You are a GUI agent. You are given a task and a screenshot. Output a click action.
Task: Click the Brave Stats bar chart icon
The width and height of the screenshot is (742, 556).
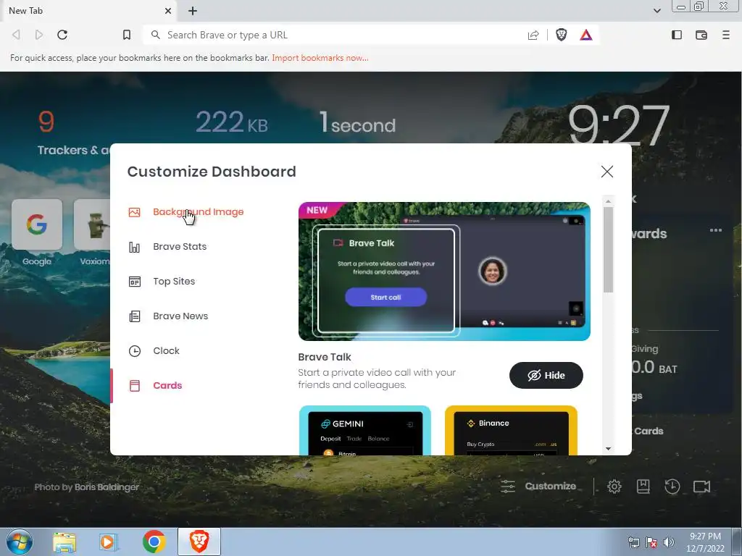[134, 248]
